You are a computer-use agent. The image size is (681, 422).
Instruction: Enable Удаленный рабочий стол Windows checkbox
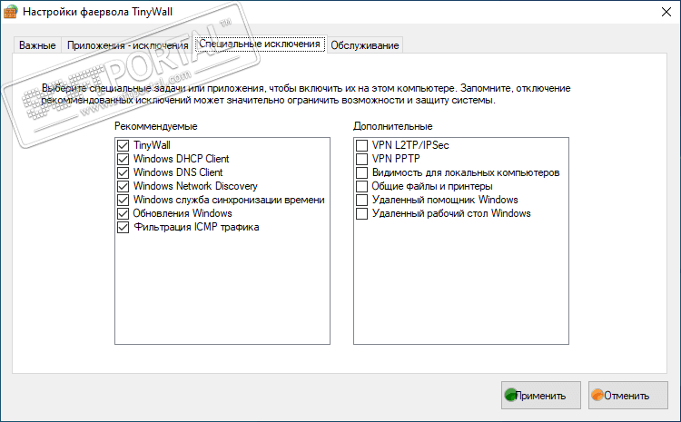pos(361,213)
